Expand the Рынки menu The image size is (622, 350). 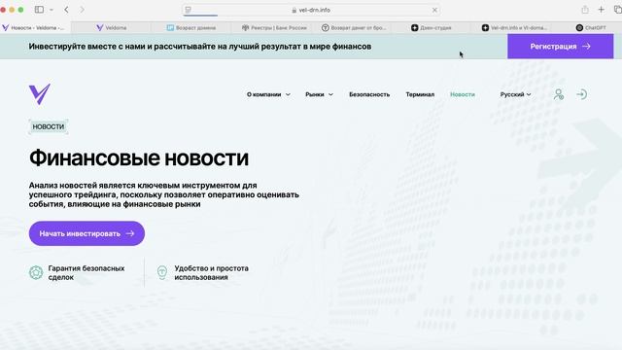coord(319,94)
